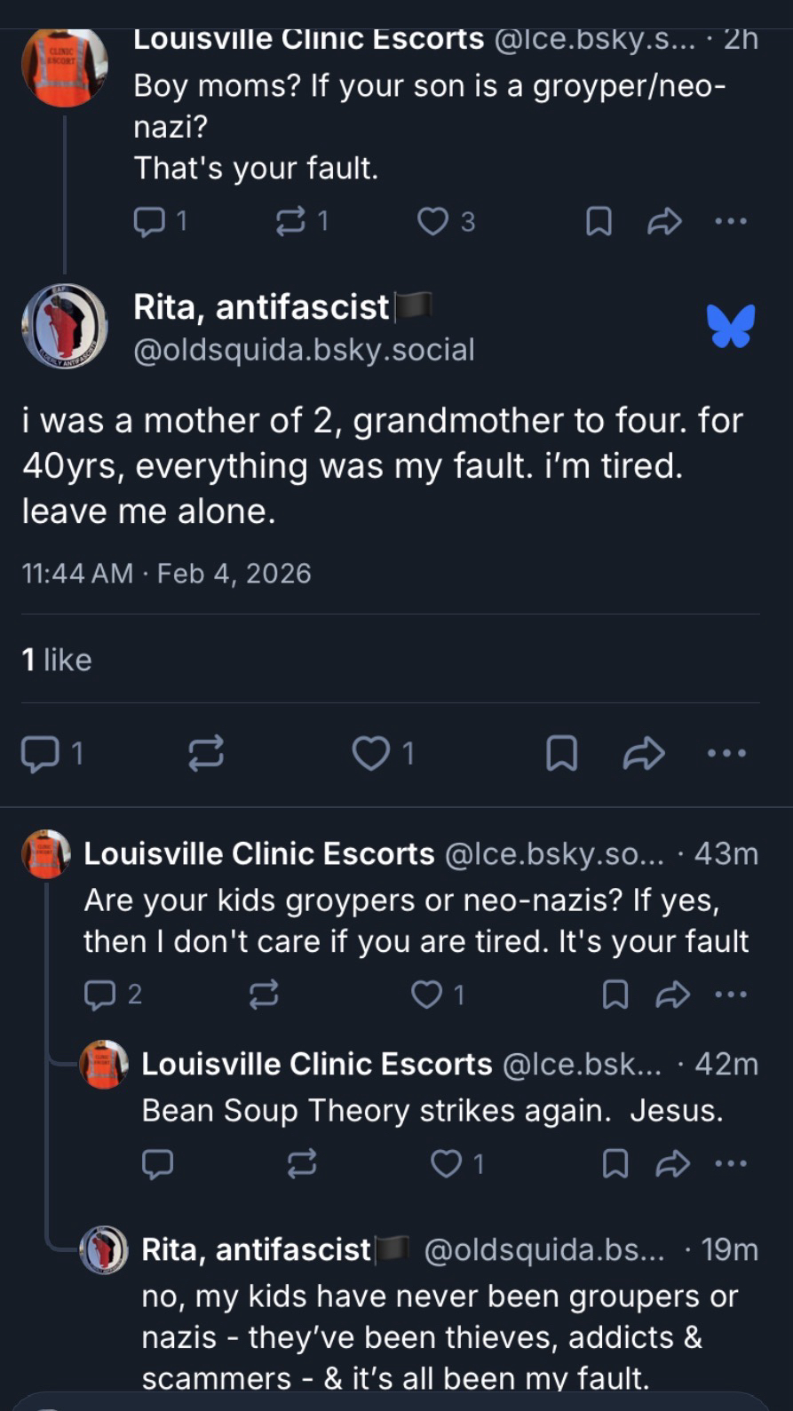Repost Rita's main post

pyautogui.click(x=206, y=754)
